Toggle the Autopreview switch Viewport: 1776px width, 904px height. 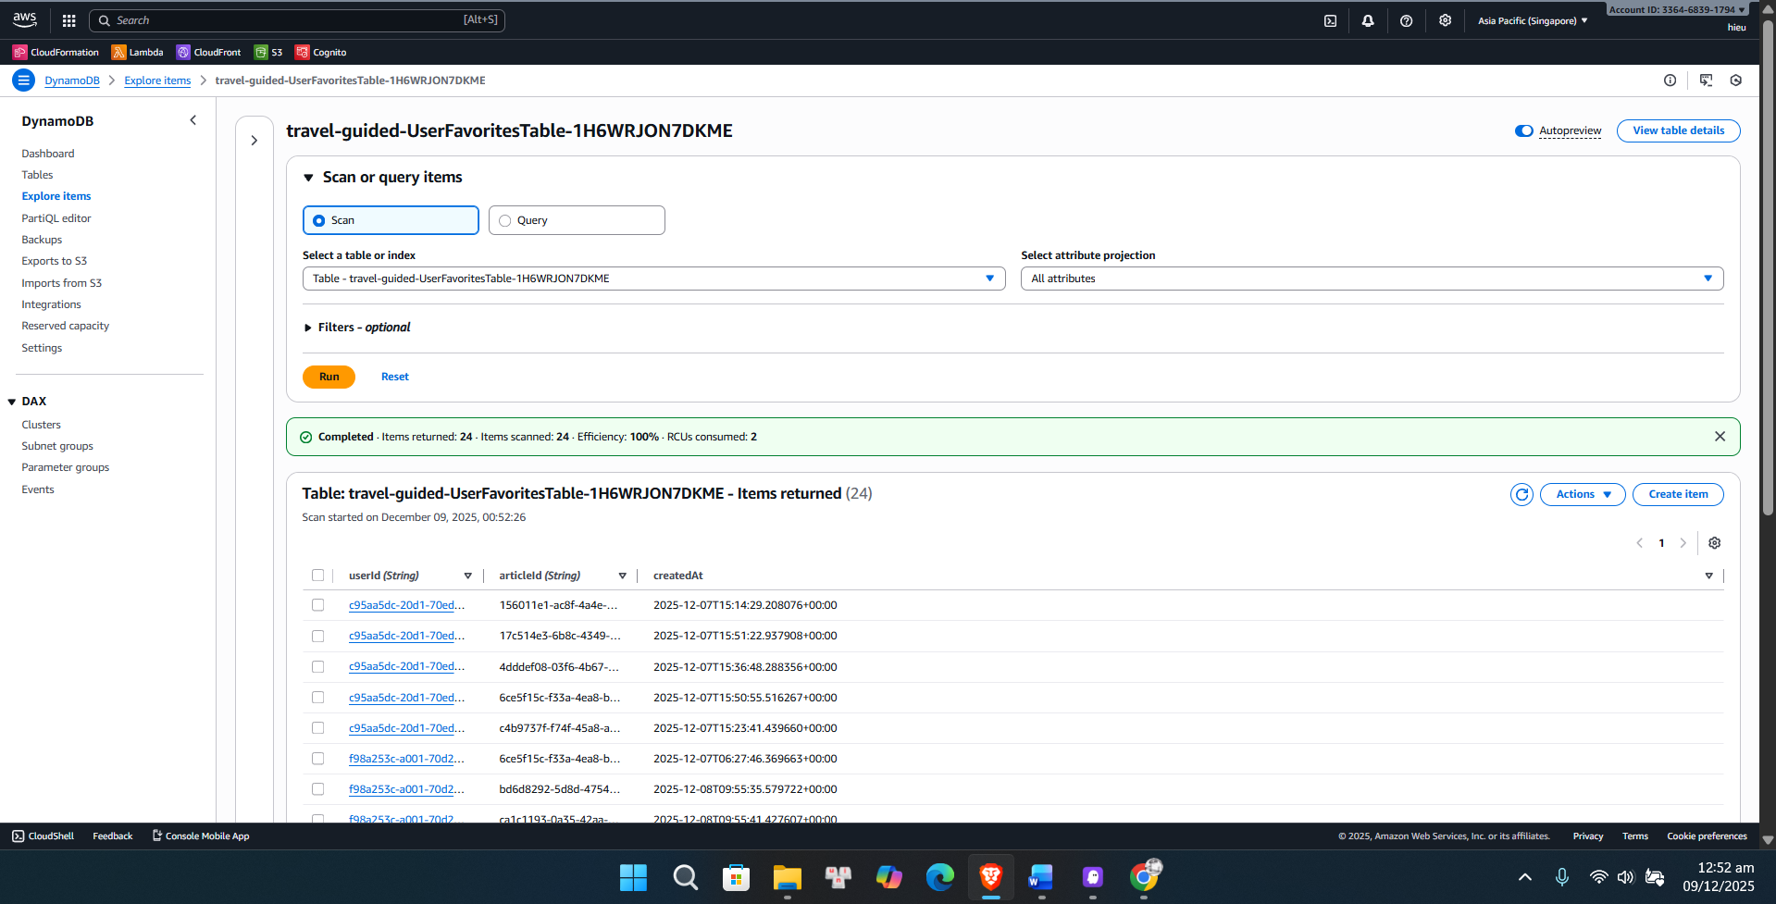coord(1523,130)
